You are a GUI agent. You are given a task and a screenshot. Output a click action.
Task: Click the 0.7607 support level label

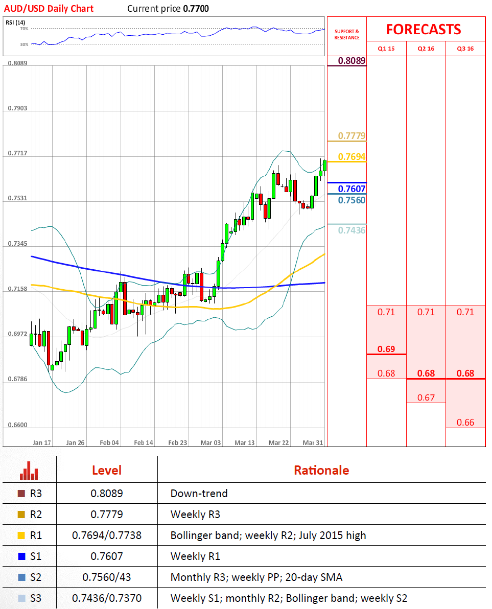[x=352, y=189]
